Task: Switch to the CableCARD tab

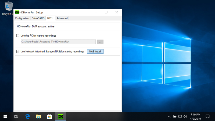Action: [x=38, y=18]
